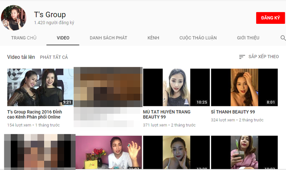Switch to the TRANG CHỦ tab
286x170 pixels.
pyautogui.click(x=24, y=38)
